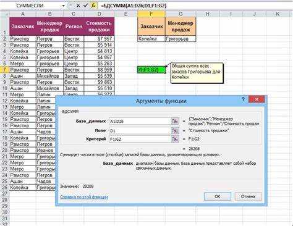293x226 pixels.
Task: Click the cell with $7 957
Action: 99,39
